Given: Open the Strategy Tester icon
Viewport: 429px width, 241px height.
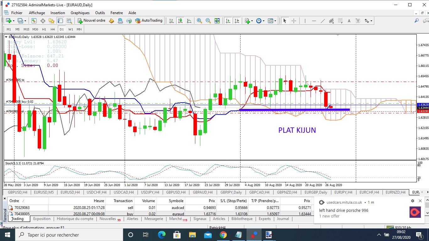Looking at the screenshot, I should click(69, 21).
